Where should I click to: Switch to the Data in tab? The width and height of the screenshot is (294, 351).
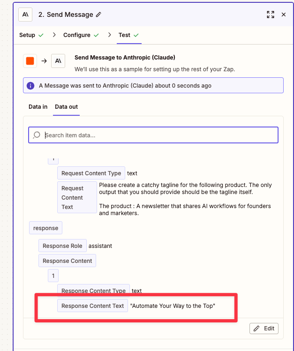point(38,107)
